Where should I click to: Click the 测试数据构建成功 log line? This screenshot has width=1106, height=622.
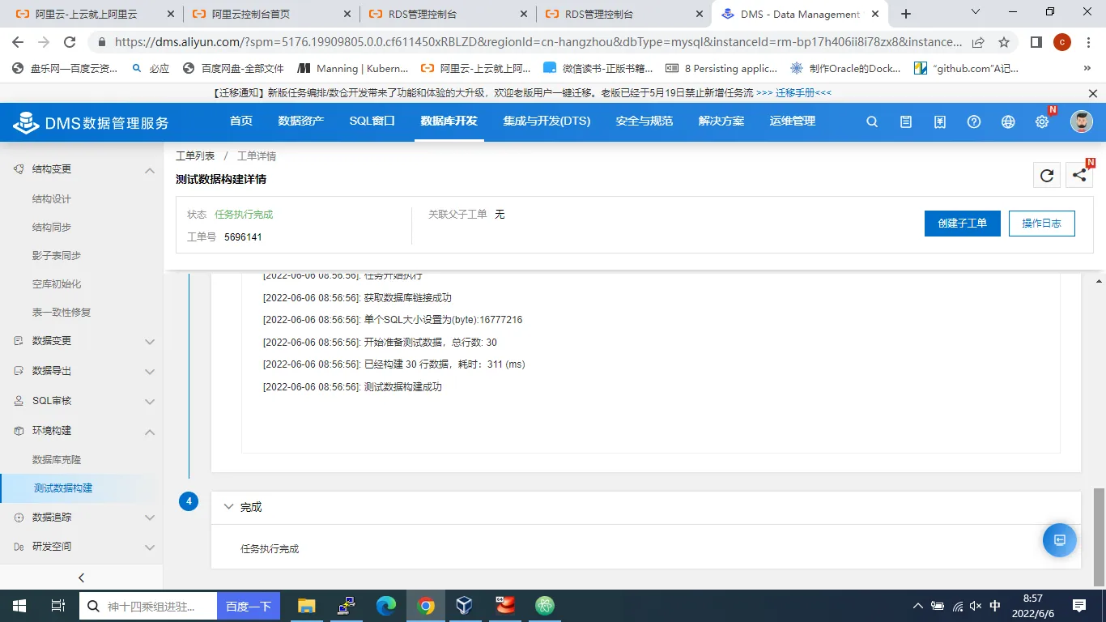pyautogui.click(x=352, y=387)
